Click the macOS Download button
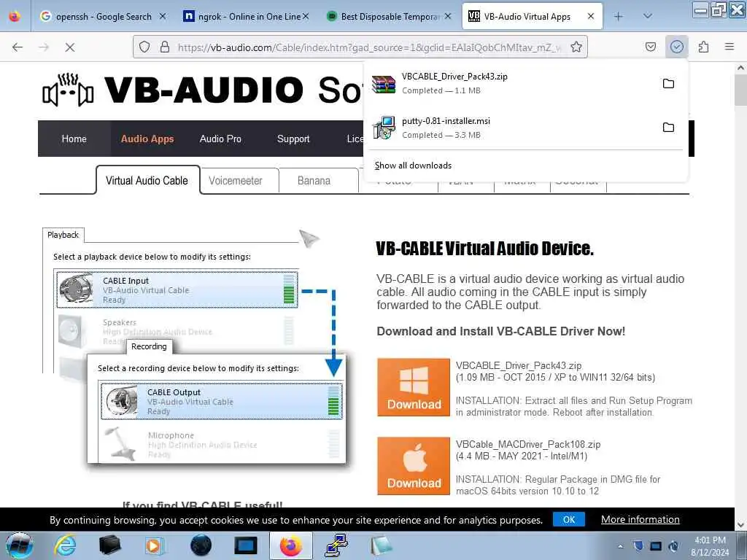 [x=414, y=466]
